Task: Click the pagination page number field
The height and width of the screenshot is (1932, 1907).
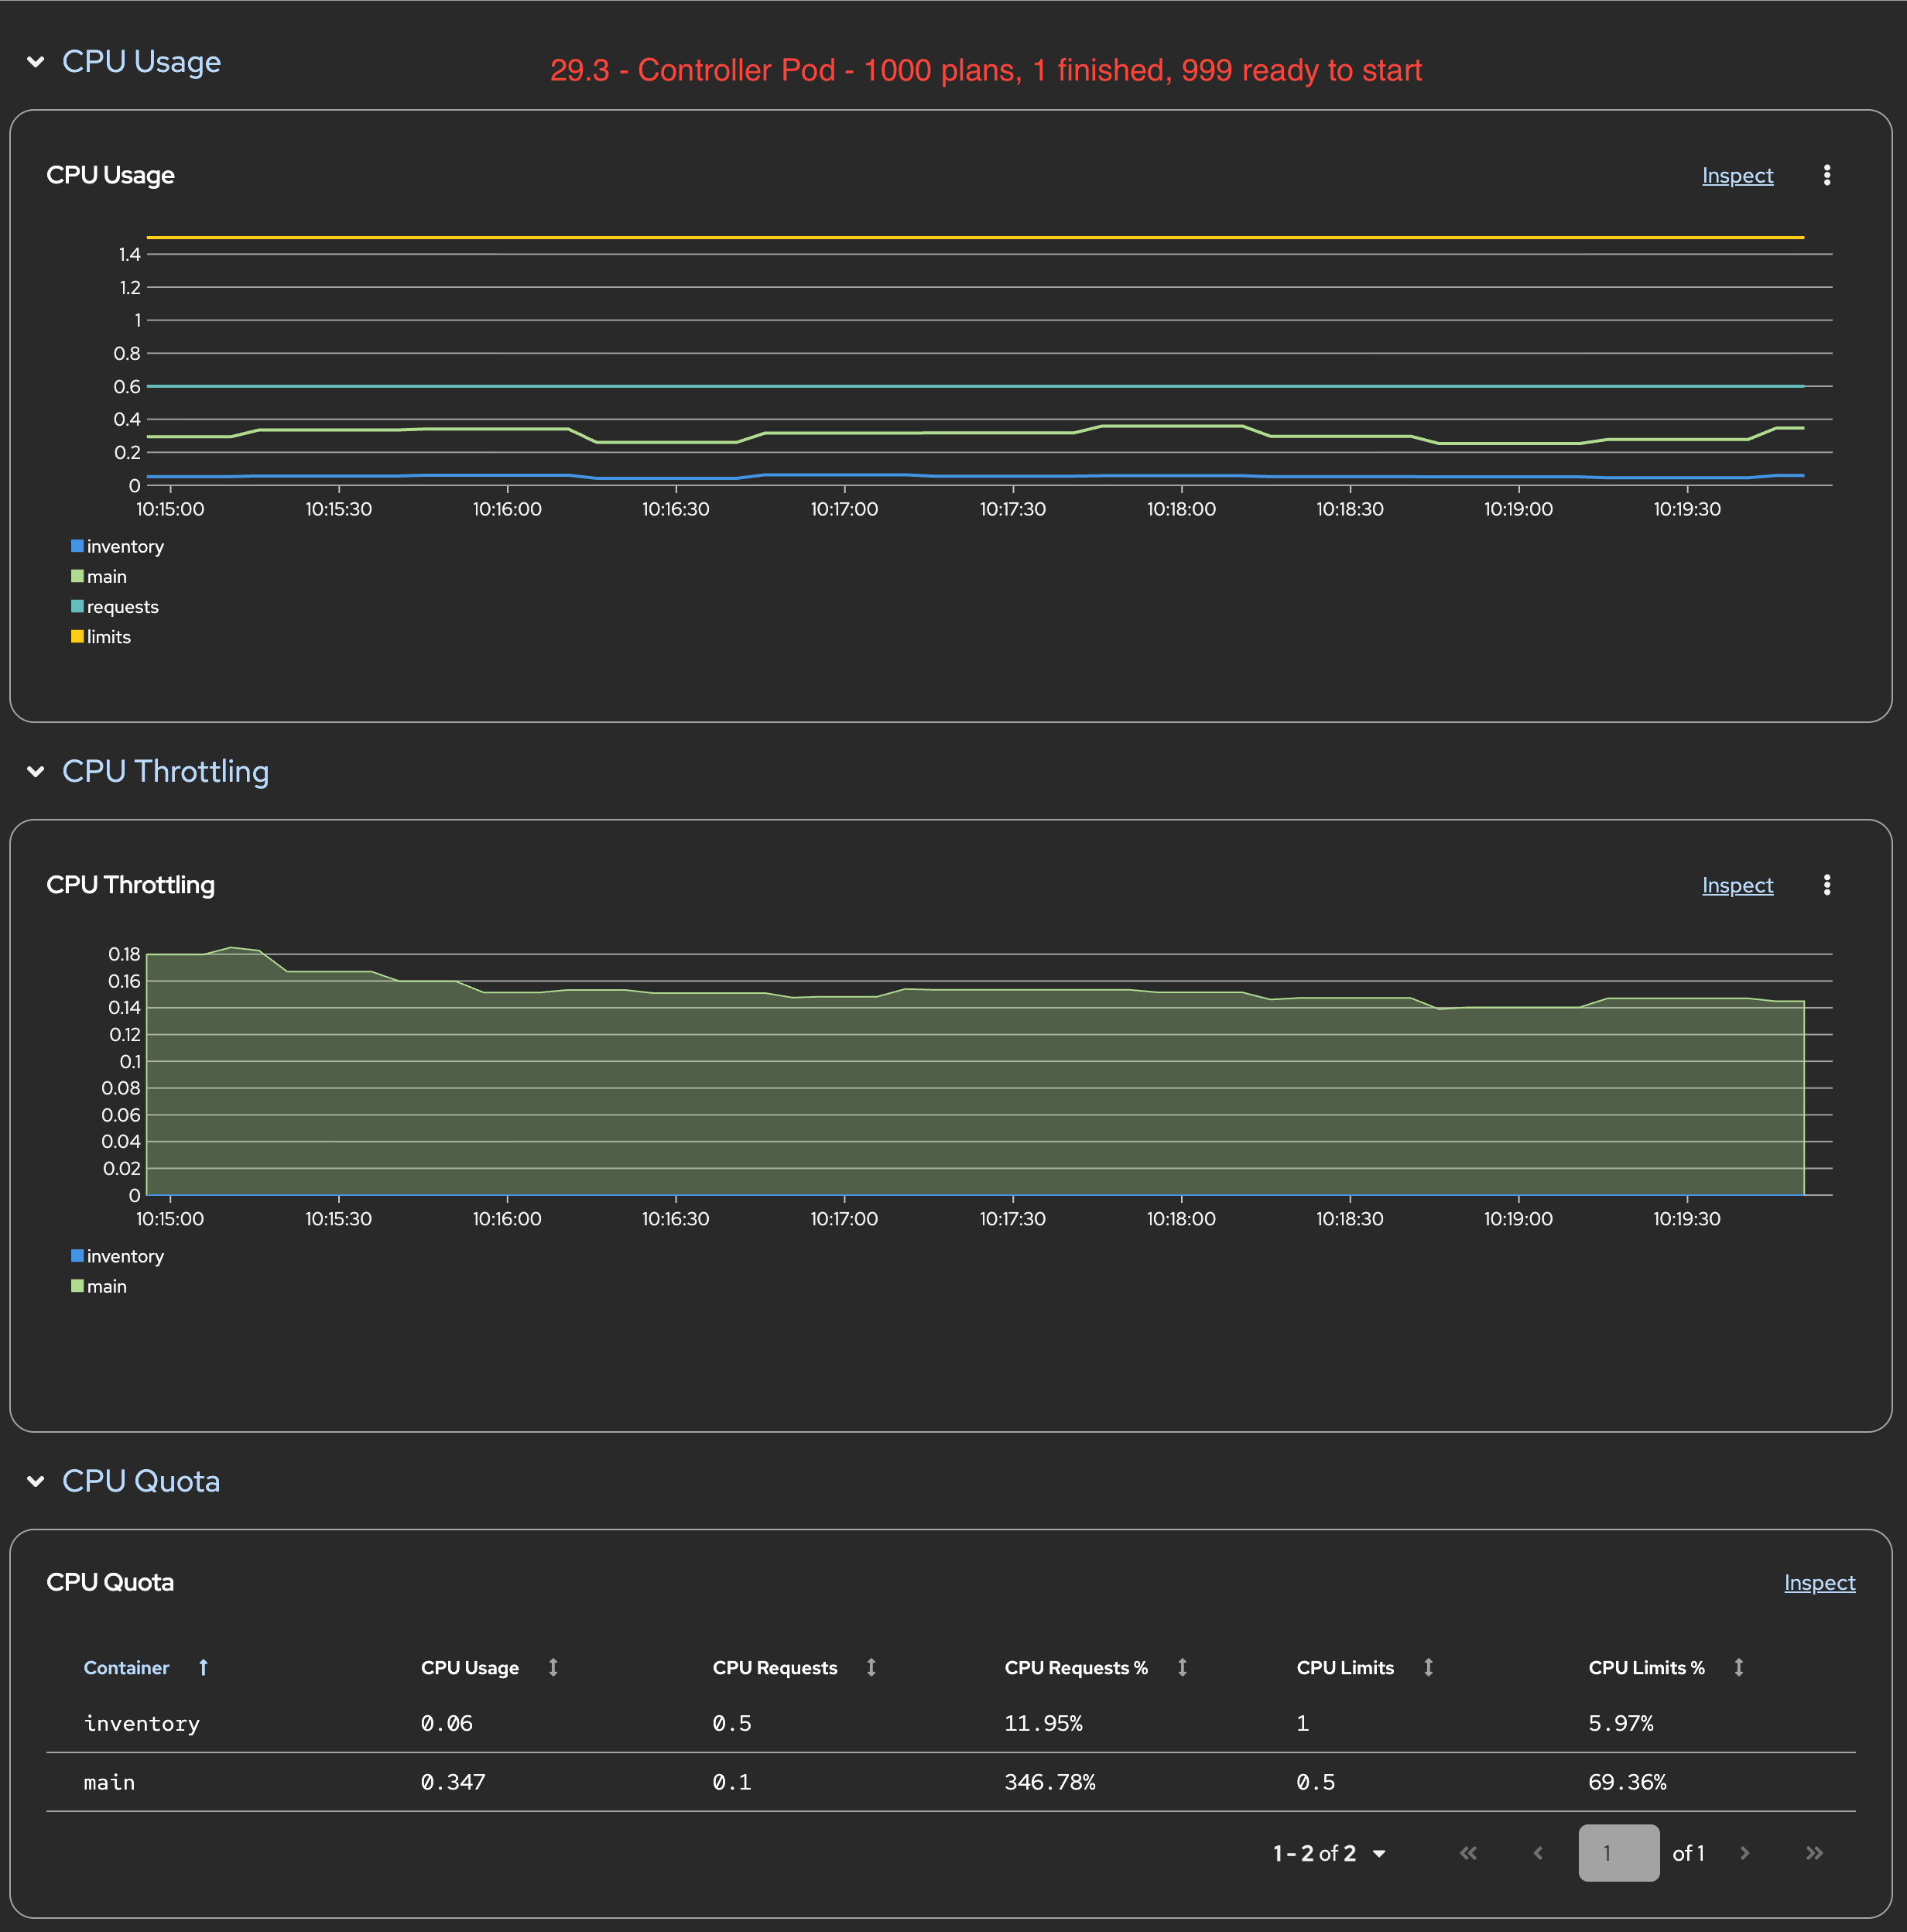Action: (1618, 1853)
